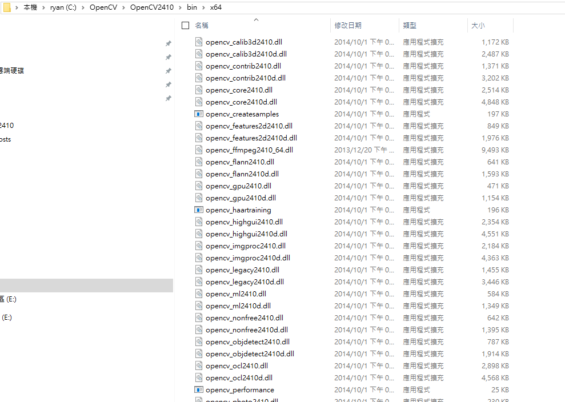The image size is (565, 402).
Task: Expand the breadcrumb chevron after ryan (C:)
Action: tap(83, 7)
